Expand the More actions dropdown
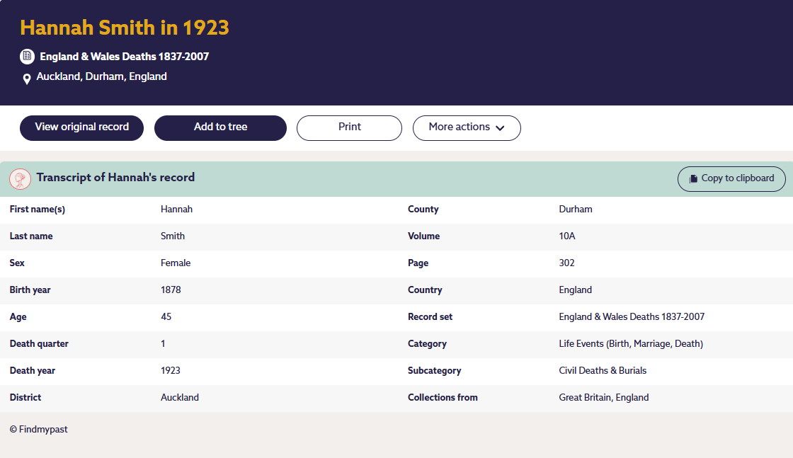 coord(467,128)
